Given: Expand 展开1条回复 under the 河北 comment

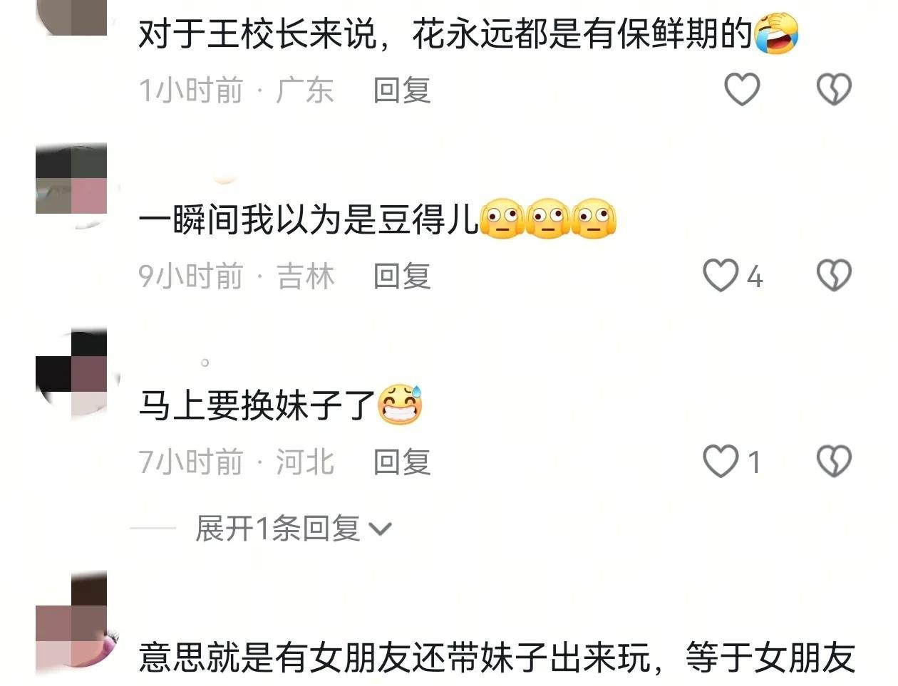Looking at the screenshot, I should click(294, 529).
